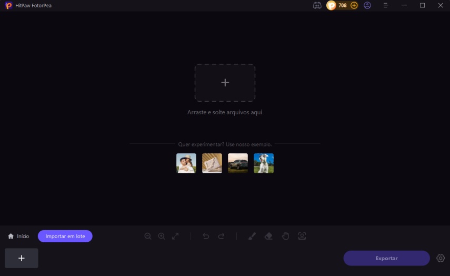This screenshot has width=450, height=276.
Task: Open the user account profile icon
Action: click(x=367, y=5)
